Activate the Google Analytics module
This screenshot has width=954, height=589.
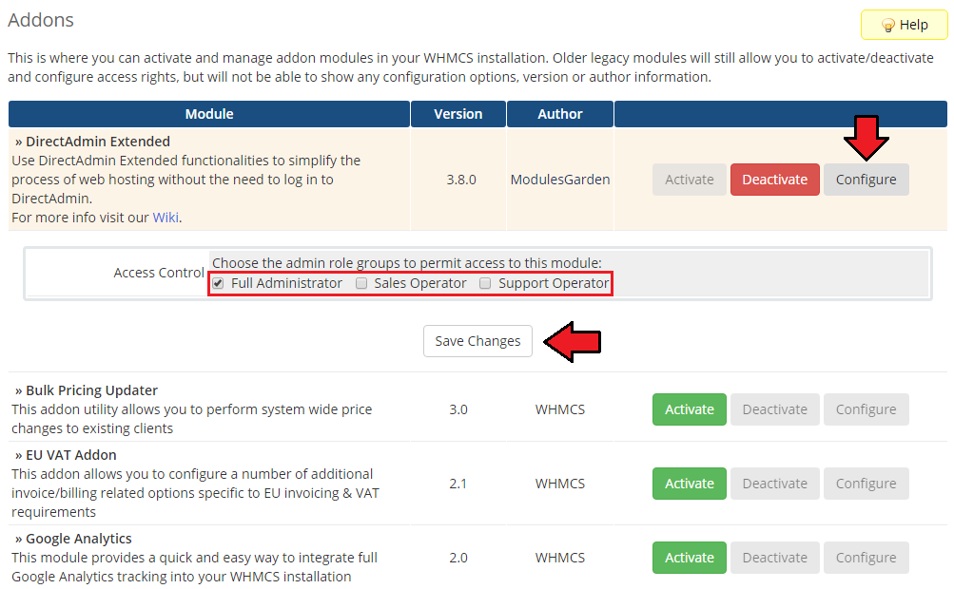point(690,558)
